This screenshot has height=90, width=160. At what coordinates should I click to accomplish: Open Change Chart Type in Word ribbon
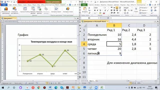(6, 10)
